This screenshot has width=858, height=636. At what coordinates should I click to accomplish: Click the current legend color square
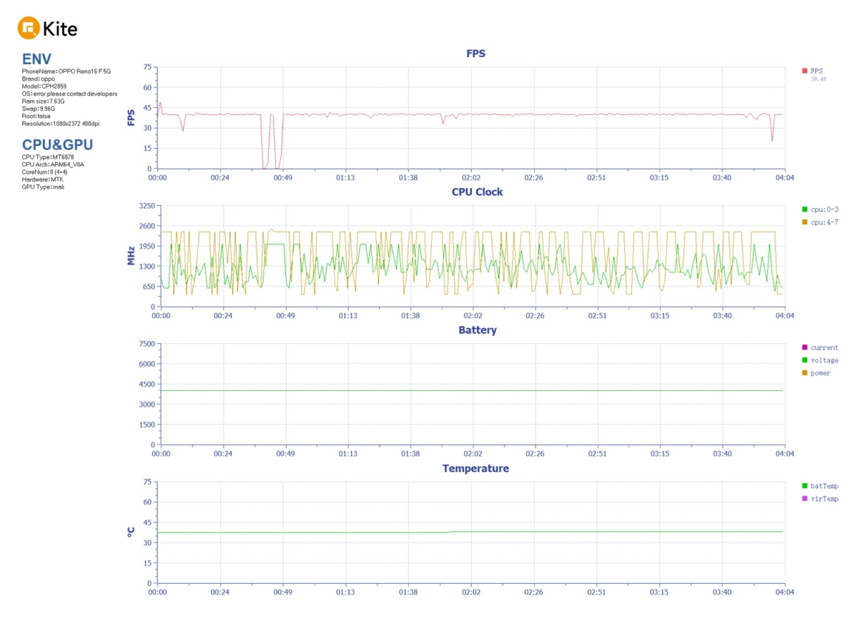[x=804, y=347]
